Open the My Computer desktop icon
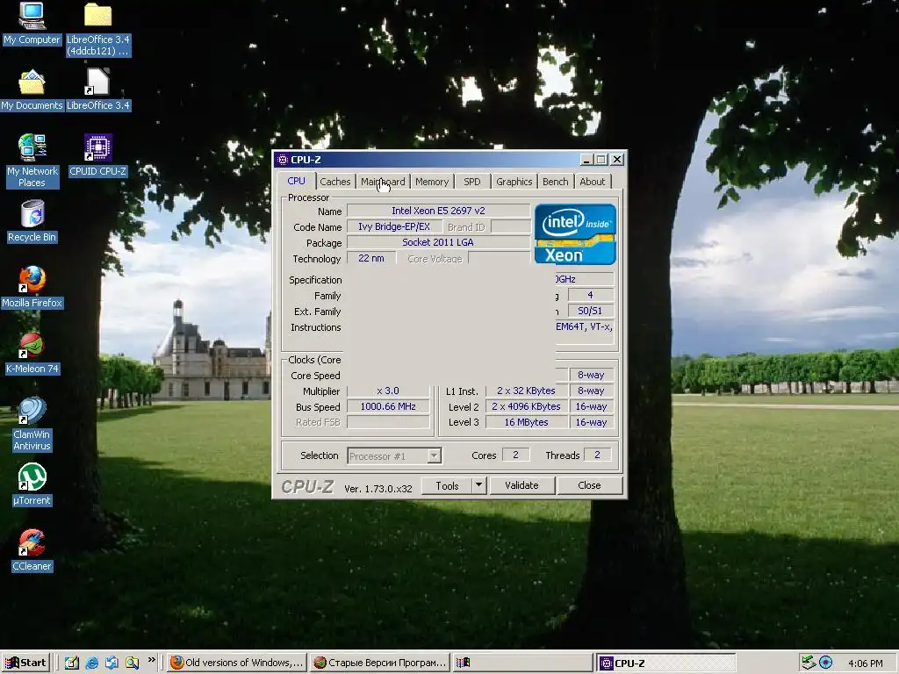Image resolution: width=899 pixels, height=674 pixels. coord(32,23)
